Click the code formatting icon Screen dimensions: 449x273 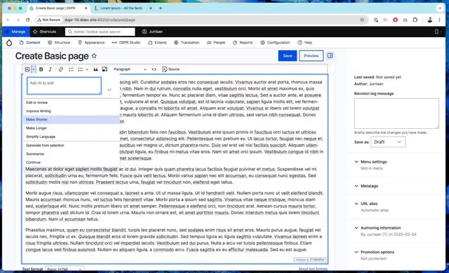click(x=154, y=69)
